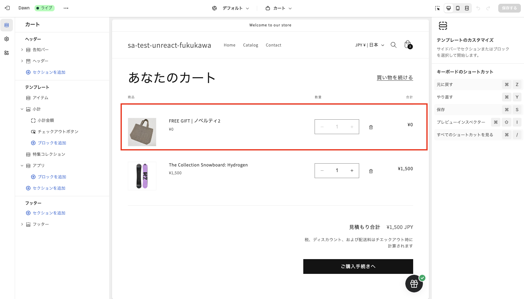Click the 買い物を続ける link
This screenshot has width=524, height=299.
tap(395, 77)
